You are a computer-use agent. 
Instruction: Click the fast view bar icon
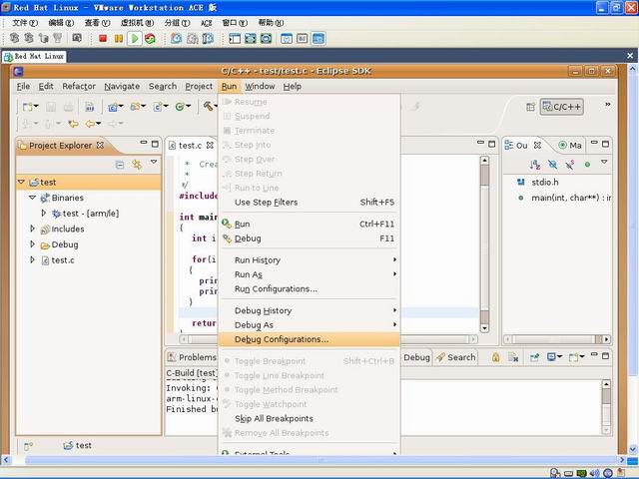[28, 446]
